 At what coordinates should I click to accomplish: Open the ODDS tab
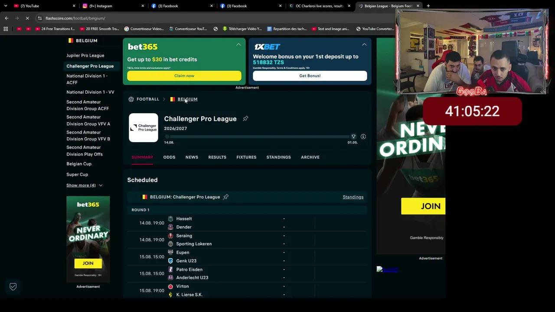tap(169, 157)
